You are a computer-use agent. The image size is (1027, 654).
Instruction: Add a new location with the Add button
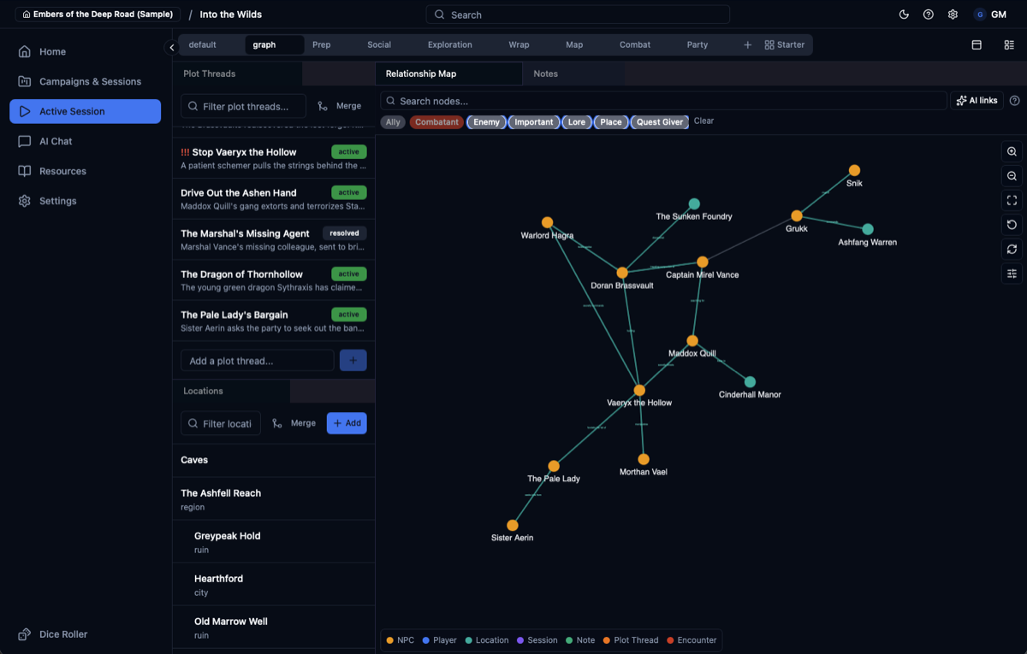click(x=347, y=423)
